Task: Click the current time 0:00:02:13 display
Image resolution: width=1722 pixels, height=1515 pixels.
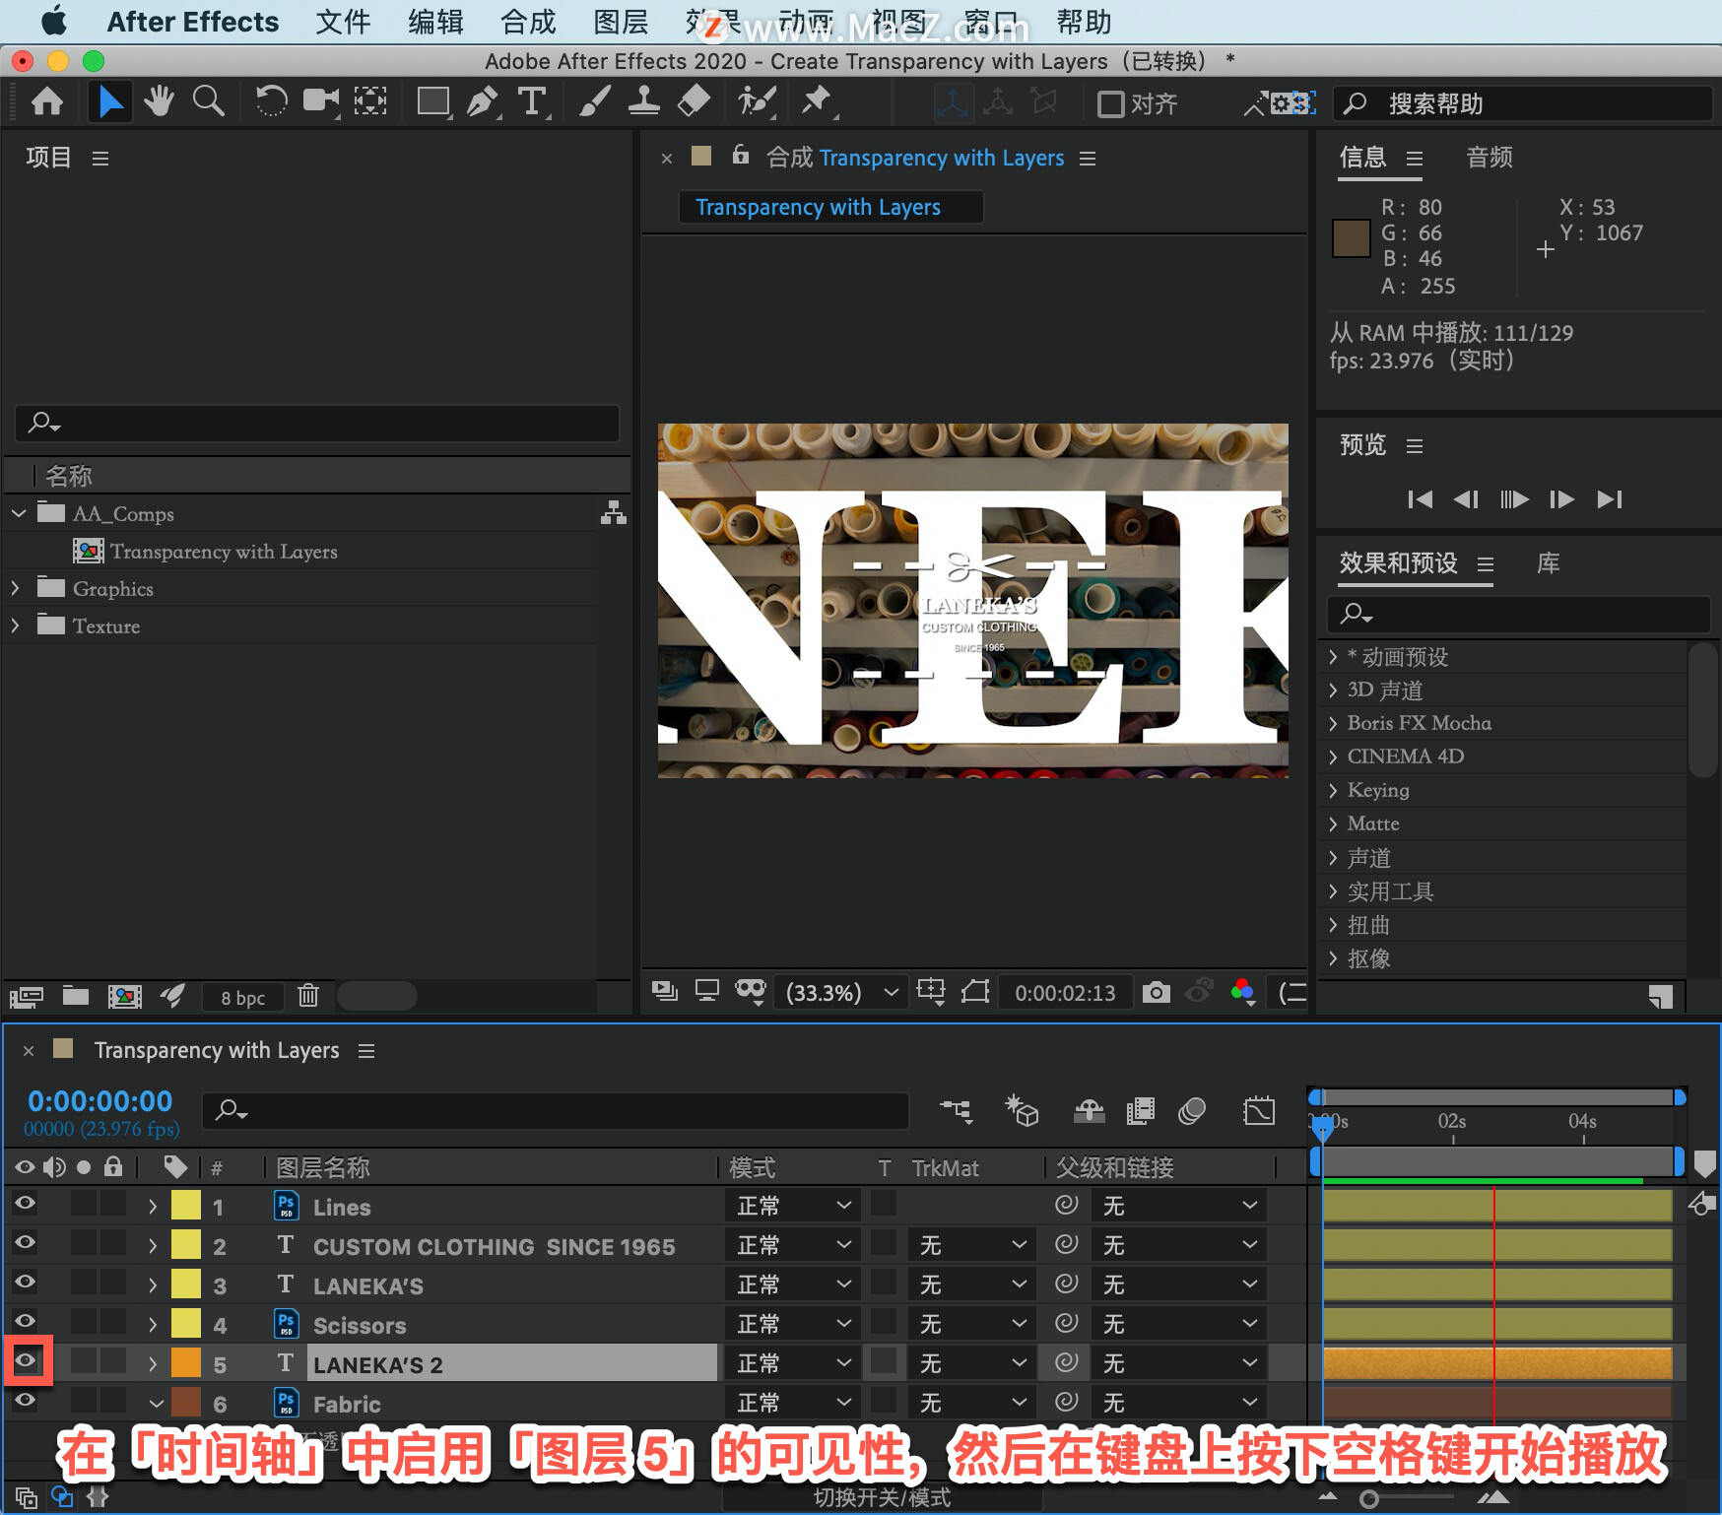Action: pos(1065,993)
